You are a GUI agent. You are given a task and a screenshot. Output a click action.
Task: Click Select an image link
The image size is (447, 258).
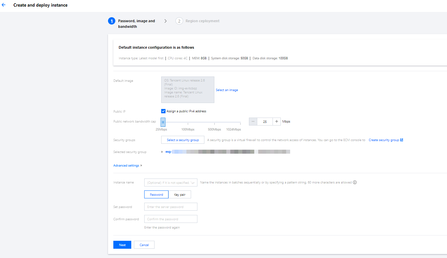click(227, 90)
